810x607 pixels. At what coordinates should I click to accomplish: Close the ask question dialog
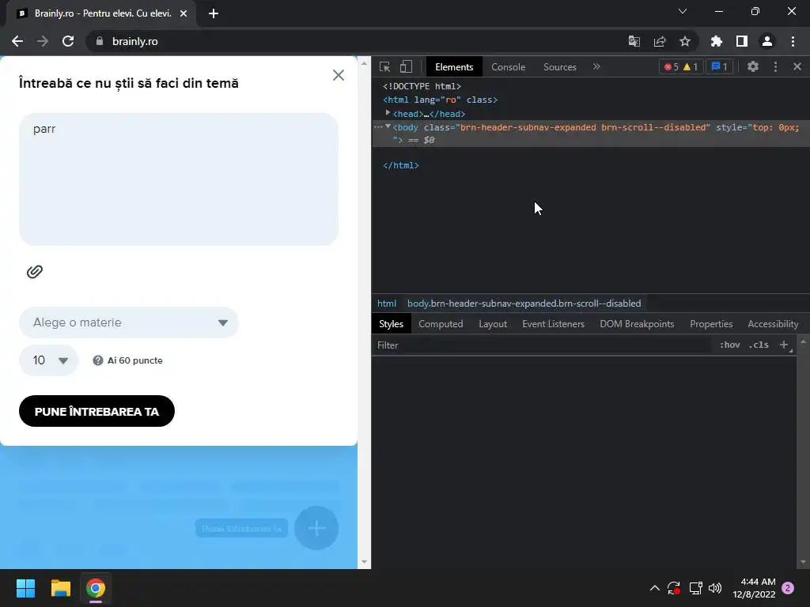(x=339, y=75)
